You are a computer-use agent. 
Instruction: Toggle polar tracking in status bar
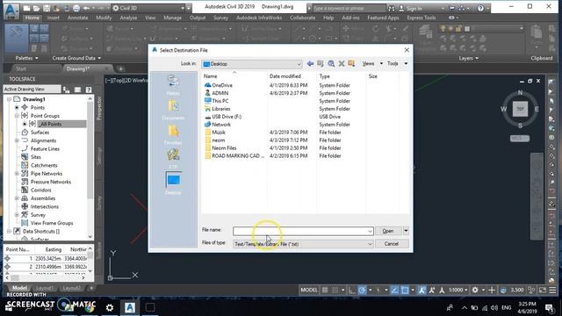point(362,290)
